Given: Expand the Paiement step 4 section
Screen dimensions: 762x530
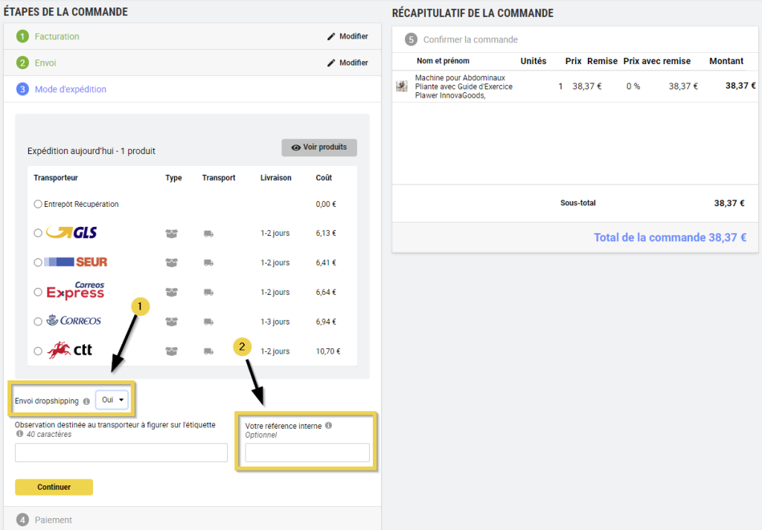Looking at the screenshot, I should pyautogui.click(x=54, y=520).
